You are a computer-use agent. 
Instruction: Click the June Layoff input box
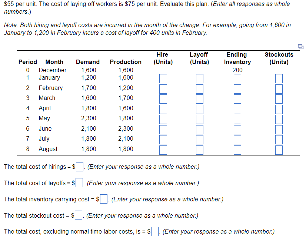199,129
